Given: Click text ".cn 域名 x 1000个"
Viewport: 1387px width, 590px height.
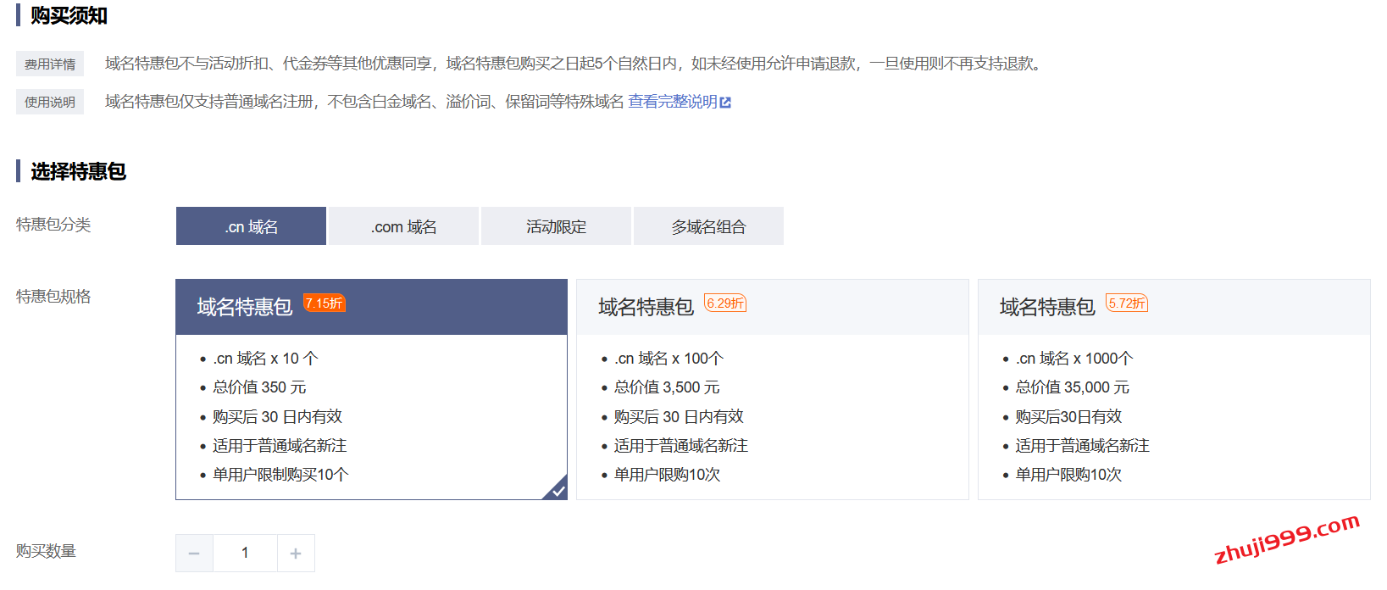Looking at the screenshot, I should (1074, 359).
